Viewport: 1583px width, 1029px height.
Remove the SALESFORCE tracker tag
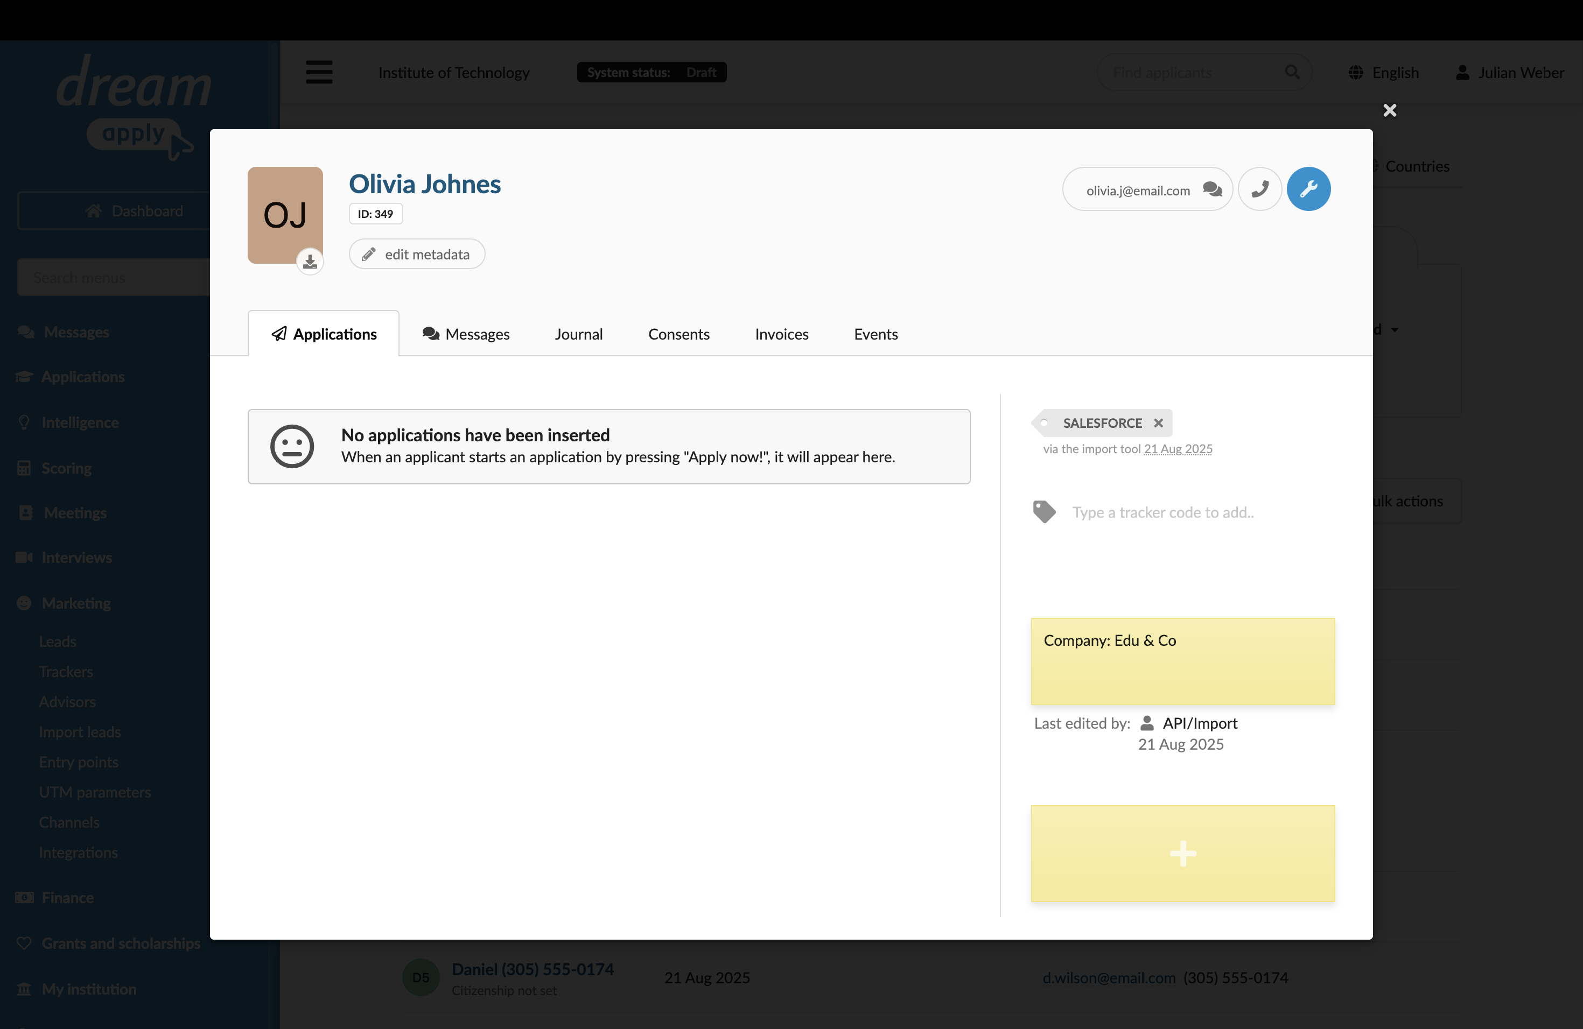coord(1158,423)
